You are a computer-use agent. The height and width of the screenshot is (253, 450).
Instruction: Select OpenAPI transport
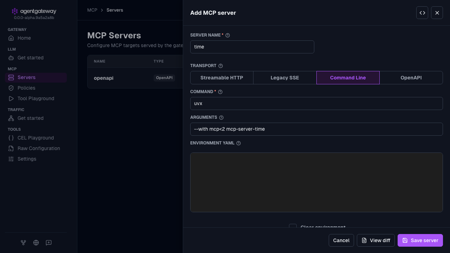pyautogui.click(x=411, y=78)
